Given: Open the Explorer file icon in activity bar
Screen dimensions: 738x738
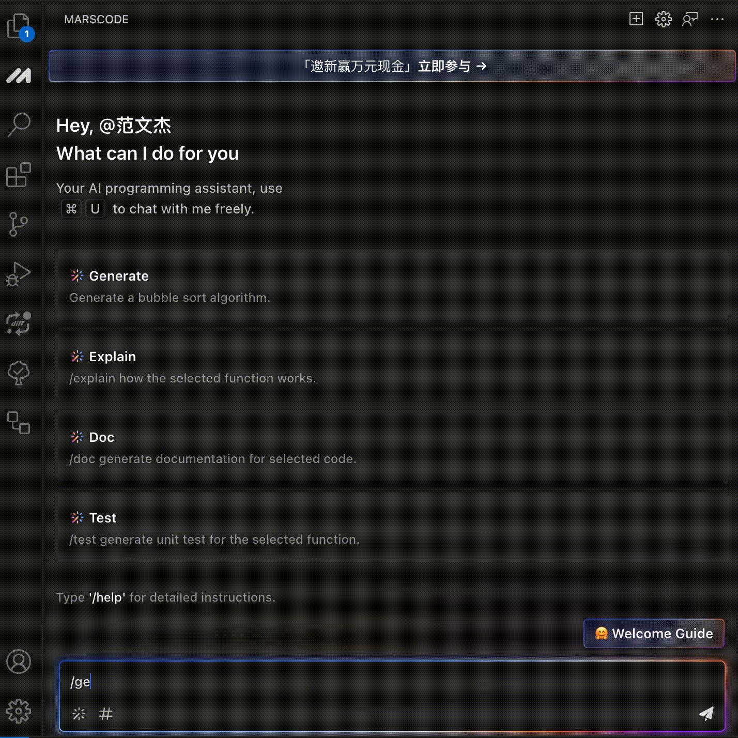Looking at the screenshot, I should click(19, 26).
